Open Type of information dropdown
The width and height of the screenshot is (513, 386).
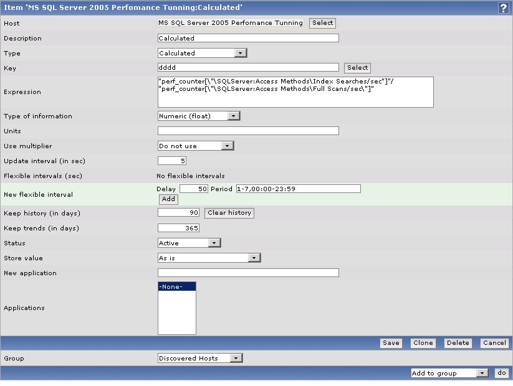(x=199, y=116)
